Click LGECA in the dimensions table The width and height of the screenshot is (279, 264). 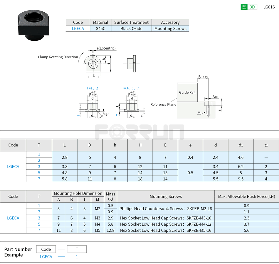click(13, 166)
